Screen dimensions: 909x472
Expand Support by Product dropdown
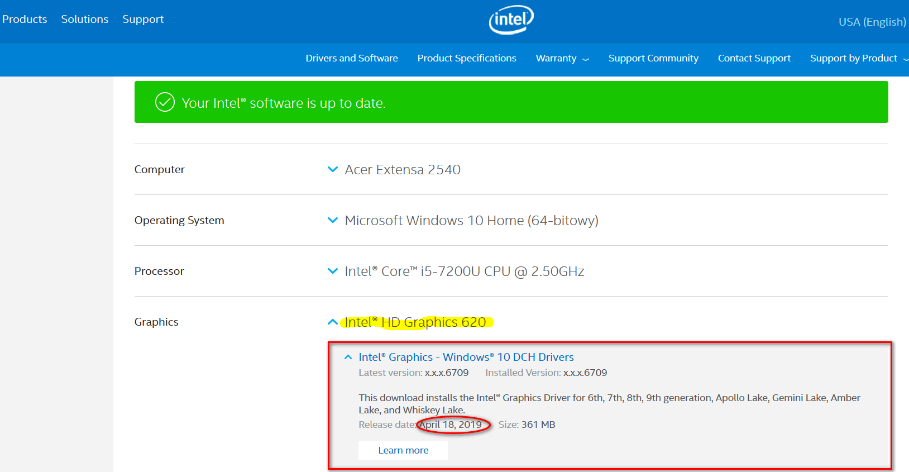859,58
